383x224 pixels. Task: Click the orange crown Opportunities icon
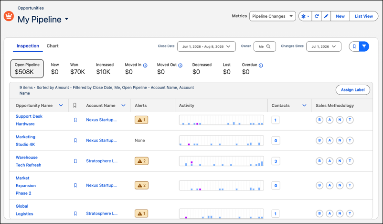tap(9, 16)
